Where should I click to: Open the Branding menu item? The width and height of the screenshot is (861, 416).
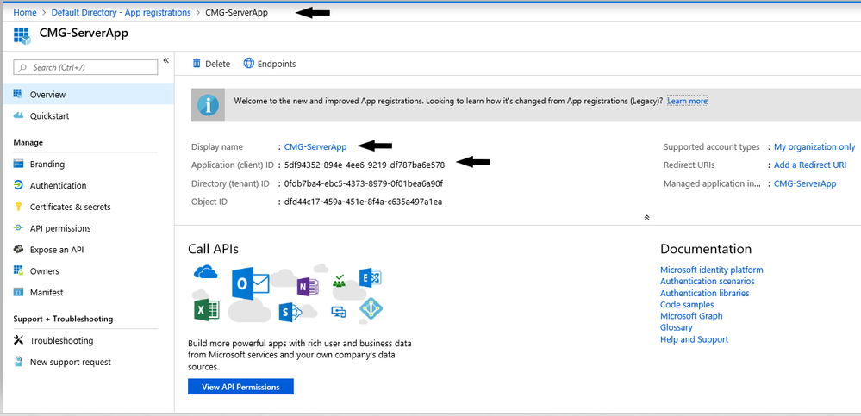pyautogui.click(x=88, y=164)
